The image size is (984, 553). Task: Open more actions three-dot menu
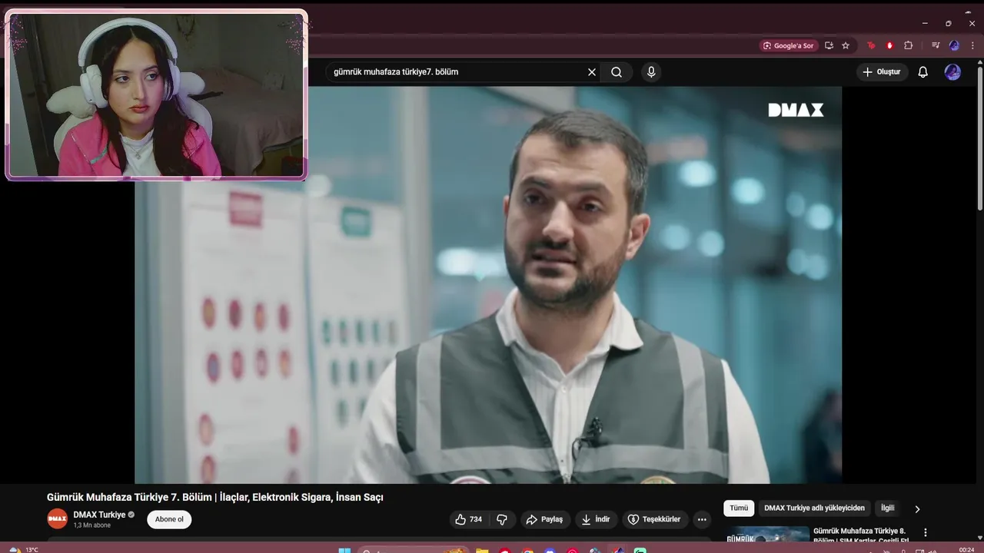(702, 519)
